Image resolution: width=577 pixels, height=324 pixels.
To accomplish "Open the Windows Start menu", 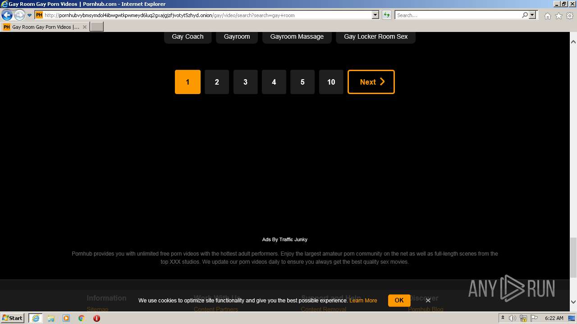I will point(13,318).
